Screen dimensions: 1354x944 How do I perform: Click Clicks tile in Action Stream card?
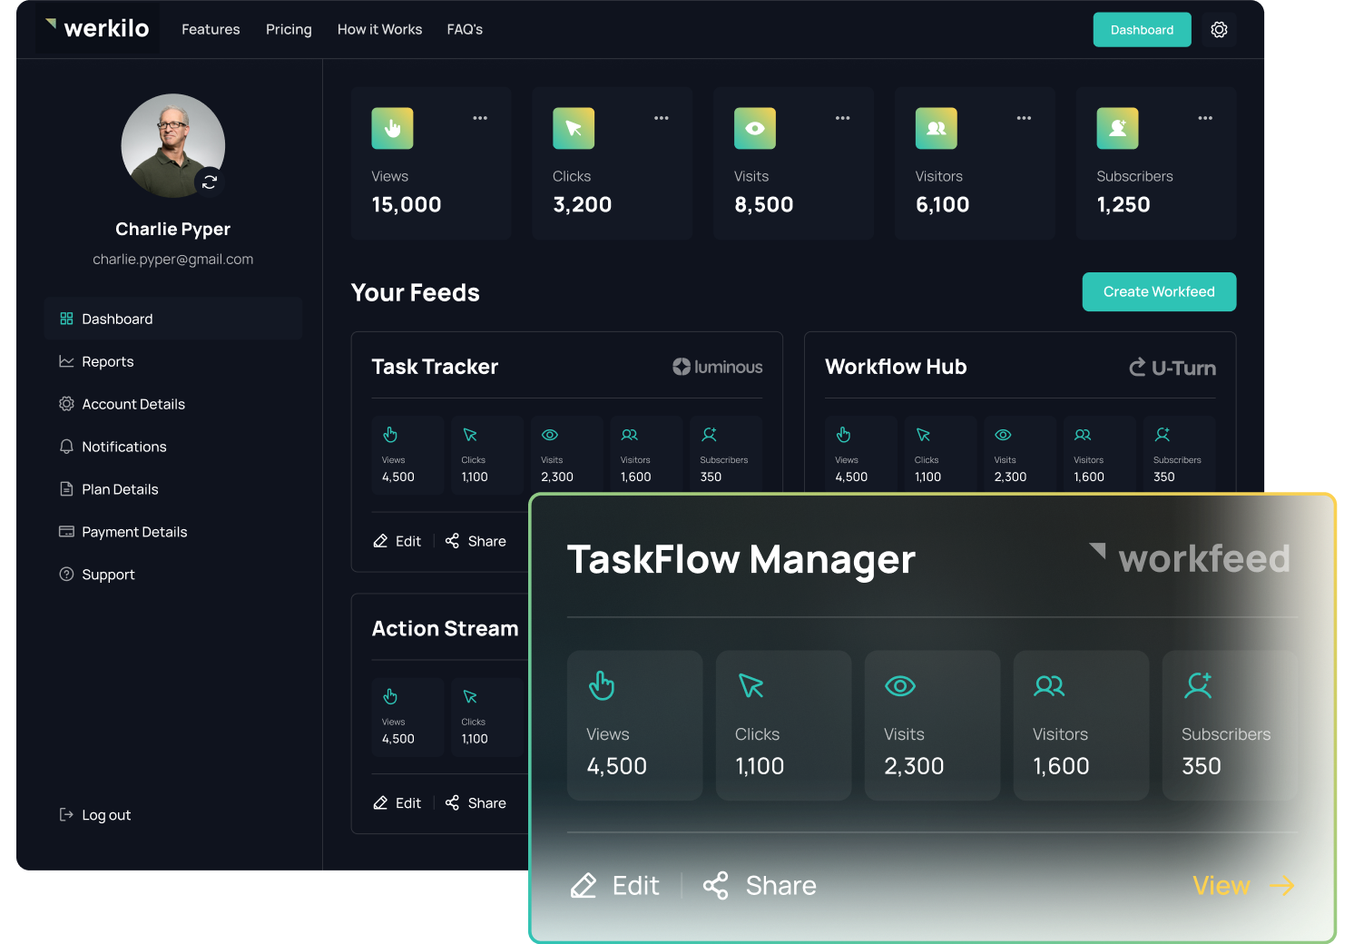(487, 717)
